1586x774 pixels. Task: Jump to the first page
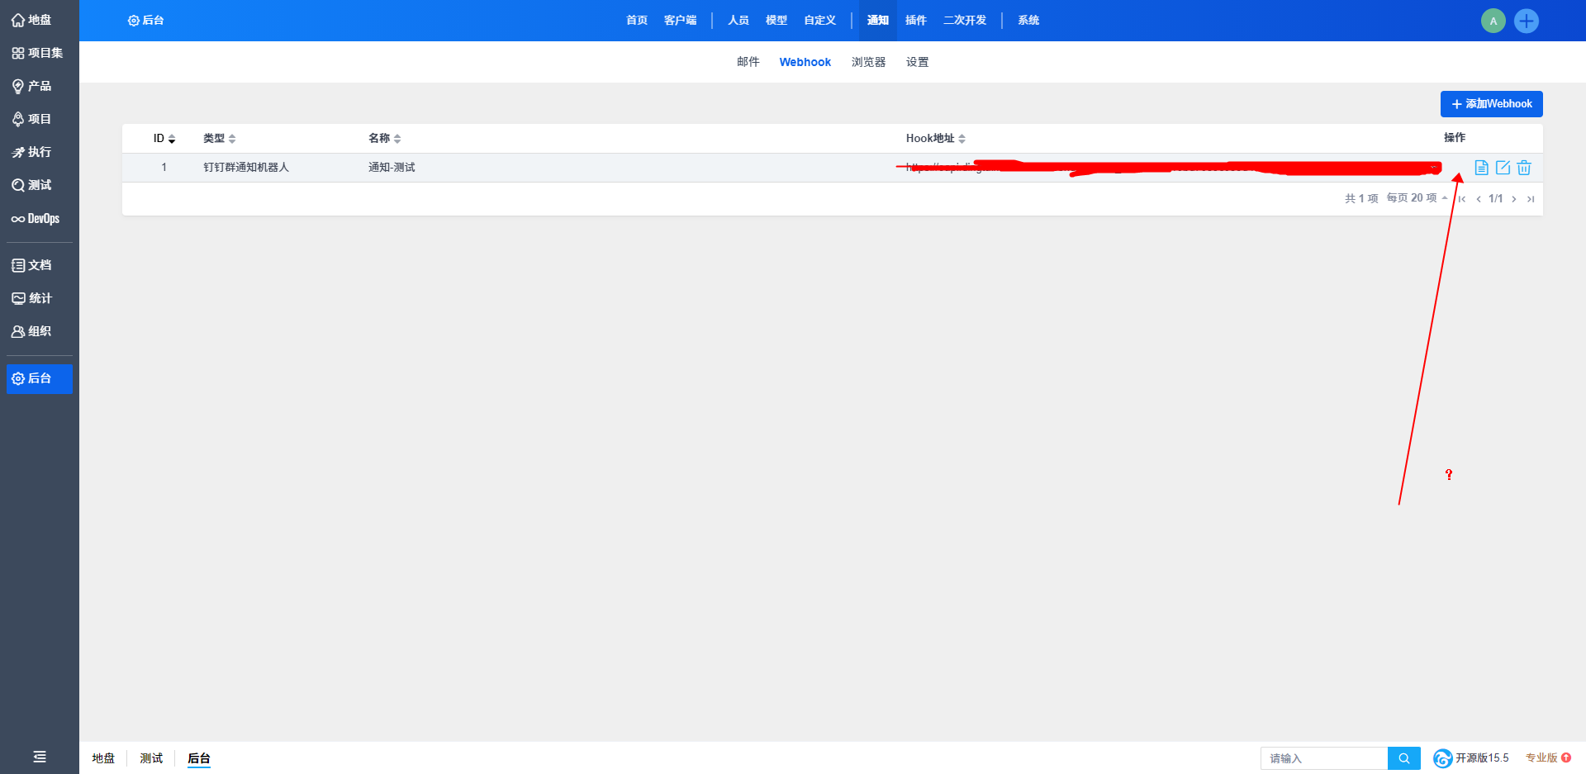tap(1462, 199)
